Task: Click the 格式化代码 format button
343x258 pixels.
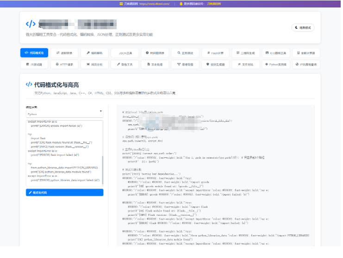Action: (x=64, y=192)
